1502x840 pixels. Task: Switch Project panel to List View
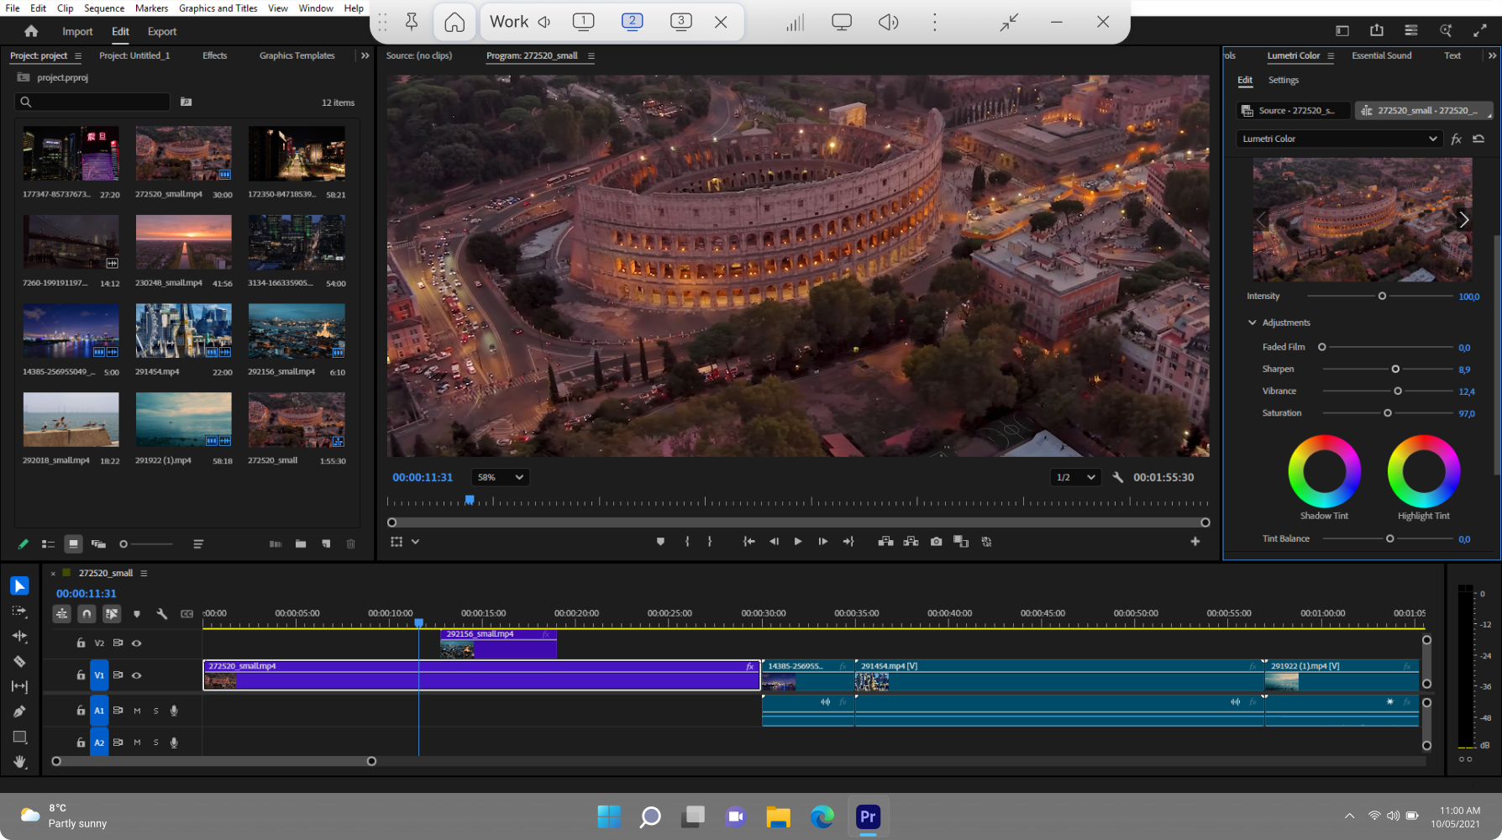[48, 544]
